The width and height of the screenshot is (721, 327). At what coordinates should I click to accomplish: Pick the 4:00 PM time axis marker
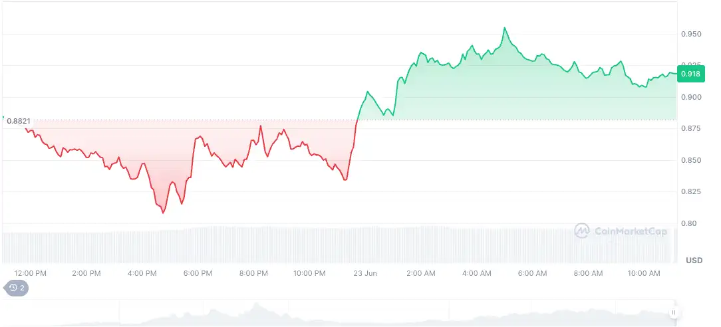point(142,273)
